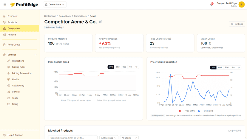Click Competitors breadcrumb link
247x139 pixels.
click(x=80, y=16)
